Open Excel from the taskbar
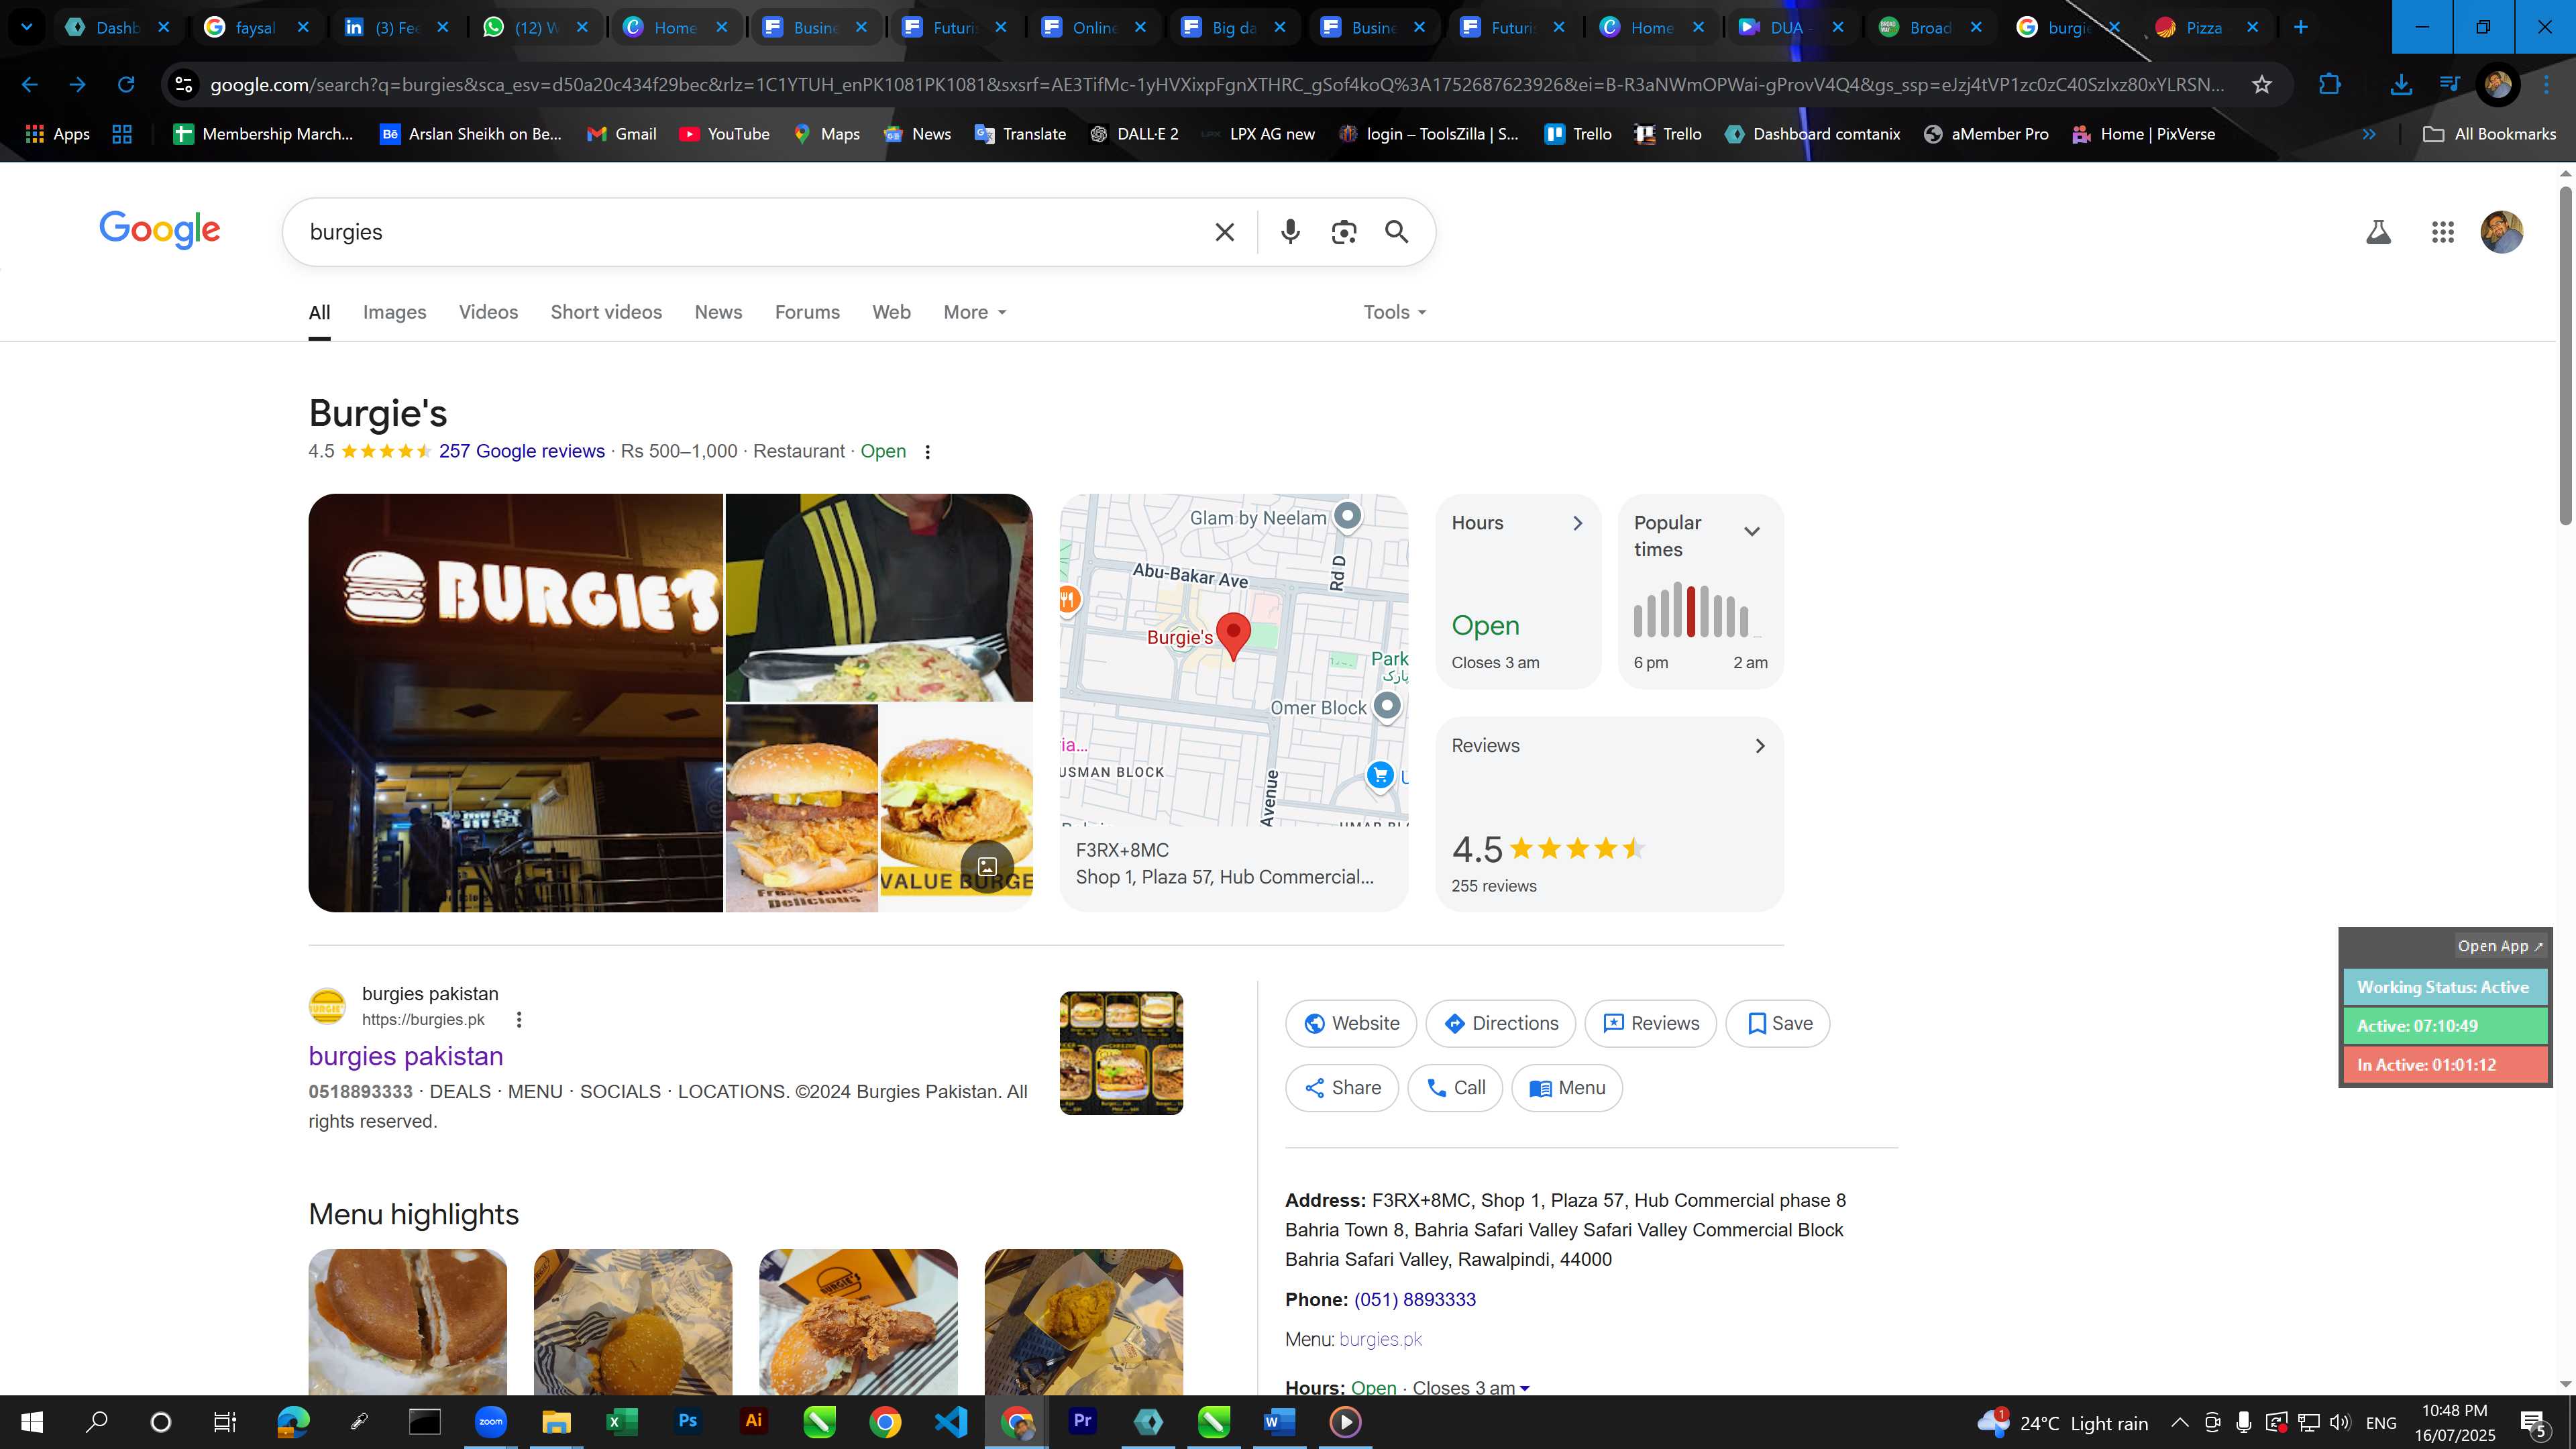Image resolution: width=2576 pixels, height=1449 pixels. coord(621,1421)
